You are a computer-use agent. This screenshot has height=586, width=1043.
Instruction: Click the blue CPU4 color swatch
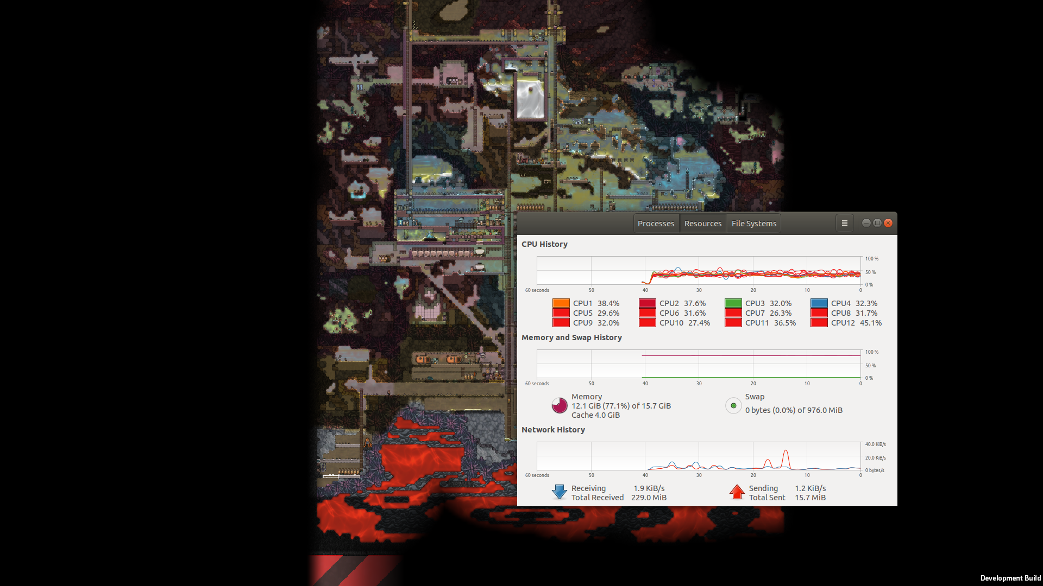[819, 303]
